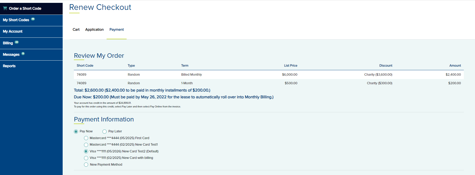Select the Payment tab
475x175 pixels.
(116, 30)
